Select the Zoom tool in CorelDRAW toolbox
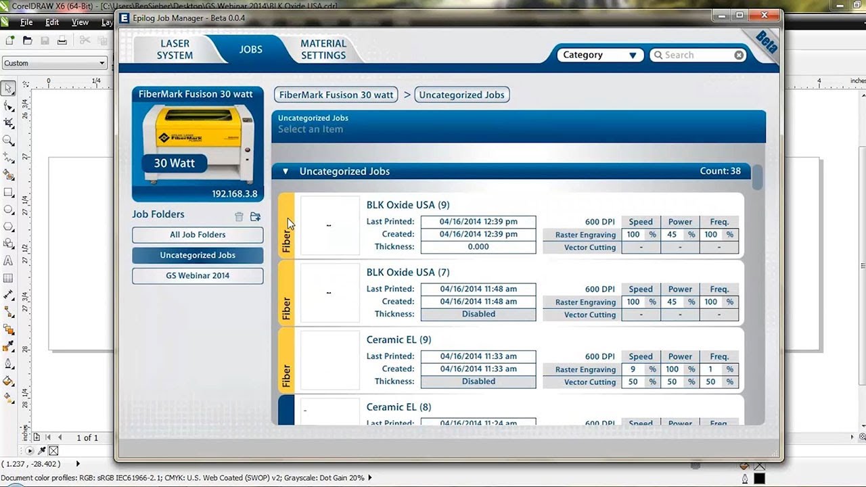Image resolution: width=866 pixels, height=487 pixels. click(8, 141)
